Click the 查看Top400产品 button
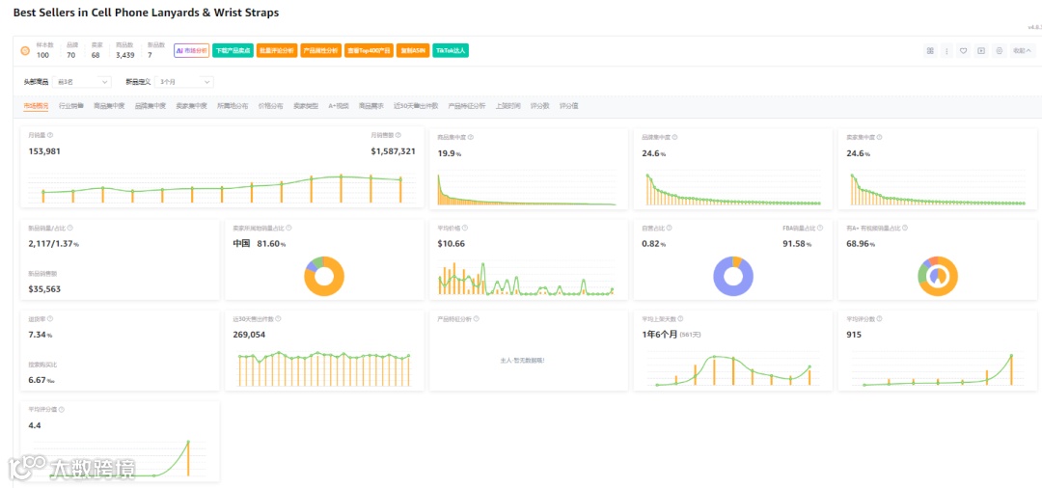Viewport: 1042px width, 488px height. click(x=369, y=50)
